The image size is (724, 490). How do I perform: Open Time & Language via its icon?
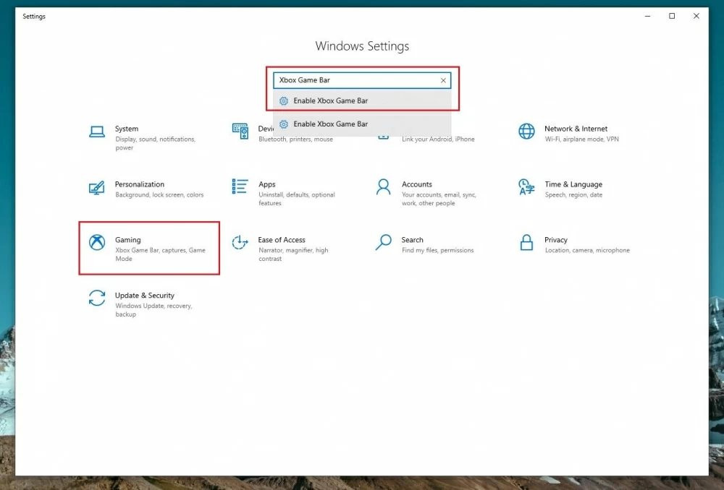tap(526, 187)
